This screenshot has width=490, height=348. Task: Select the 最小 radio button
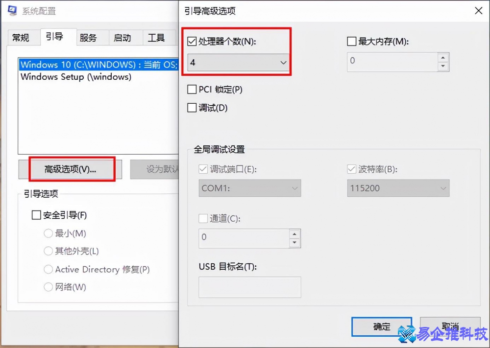point(48,233)
